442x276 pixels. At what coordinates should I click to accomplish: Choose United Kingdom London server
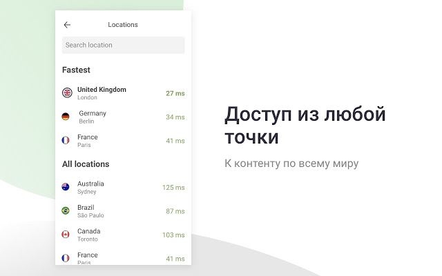click(124, 93)
